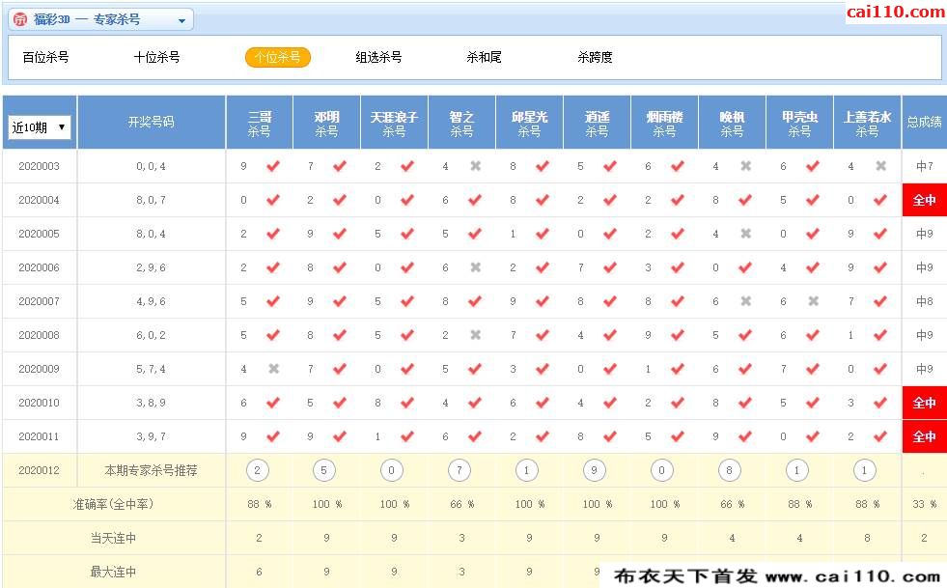Screen dimensions: 947x588
Task: Click the gray X for 智之 in row 2020008
Action: click(x=476, y=335)
